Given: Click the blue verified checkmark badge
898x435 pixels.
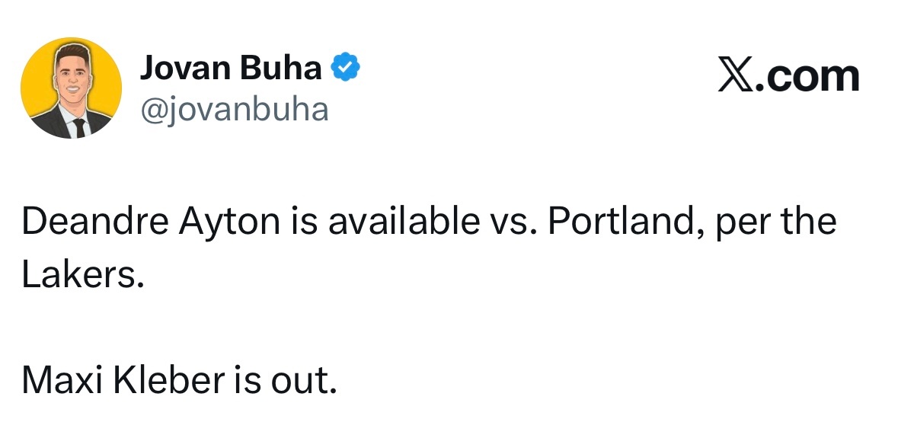Looking at the screenshot, I should click(347, 69).
